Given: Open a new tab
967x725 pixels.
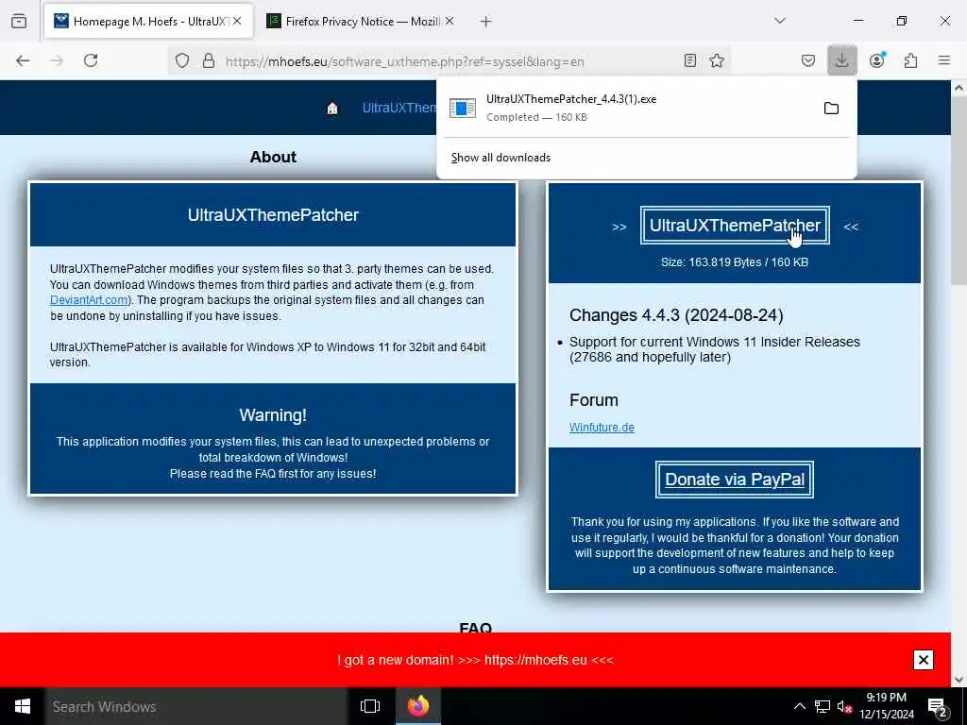Looking at the screenshot, I should pos(486,22).
